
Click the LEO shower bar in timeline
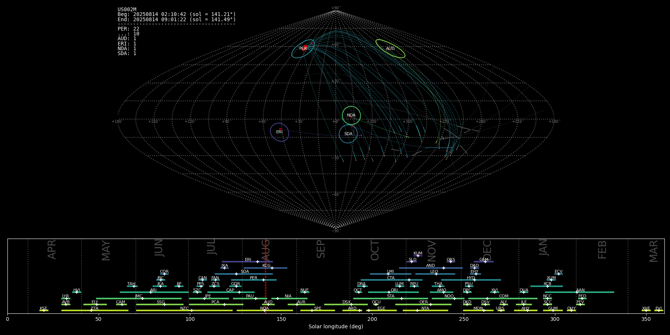point(435,274)
